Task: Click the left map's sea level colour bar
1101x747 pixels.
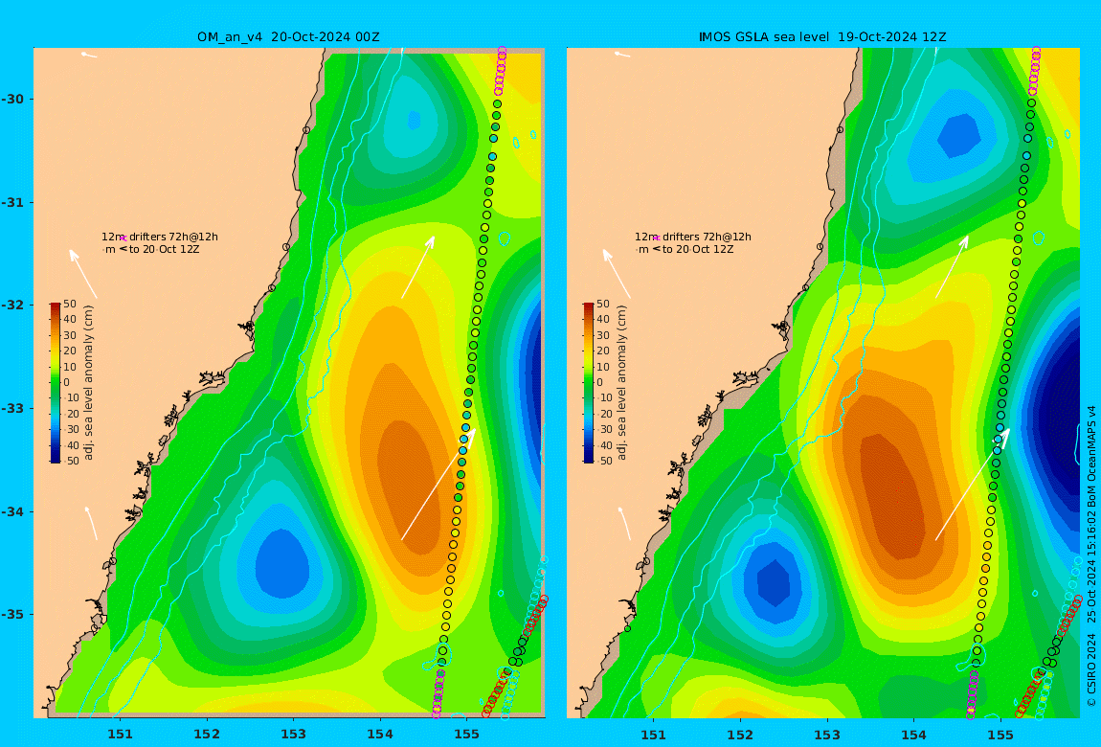Action: (56, 383)
